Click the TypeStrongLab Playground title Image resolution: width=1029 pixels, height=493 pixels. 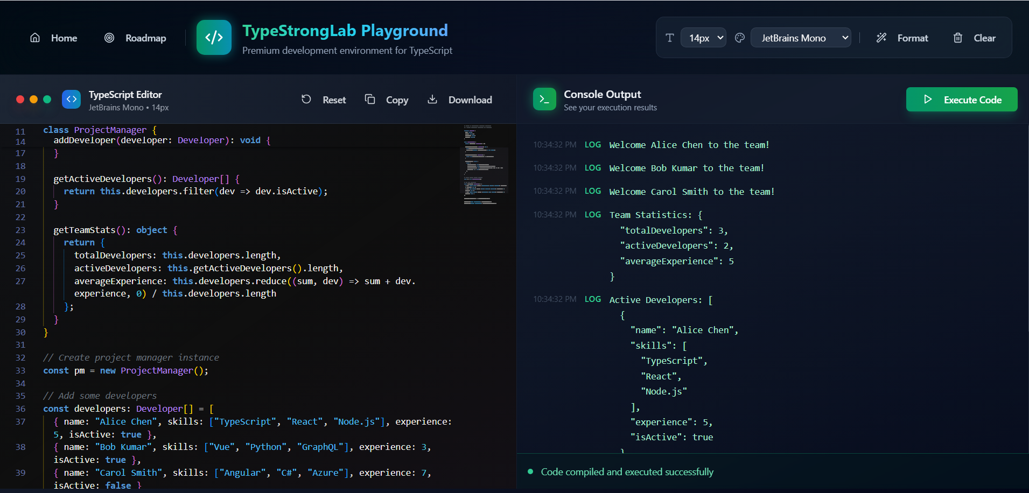345,31
